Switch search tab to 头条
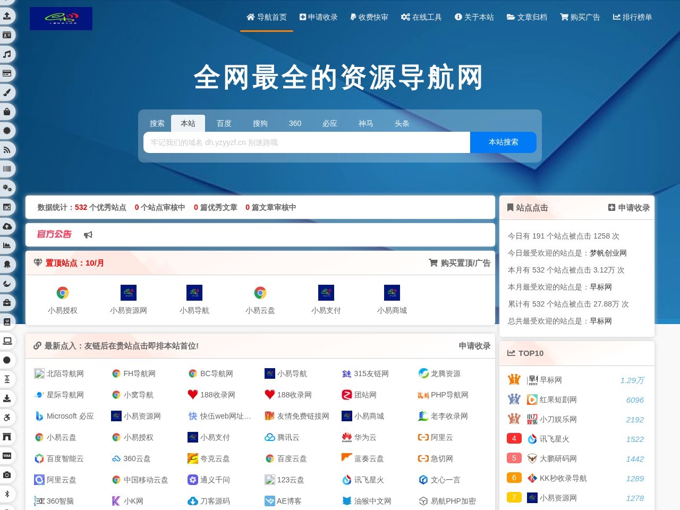The height and width of the screenshot is (510, 680). 402,123
